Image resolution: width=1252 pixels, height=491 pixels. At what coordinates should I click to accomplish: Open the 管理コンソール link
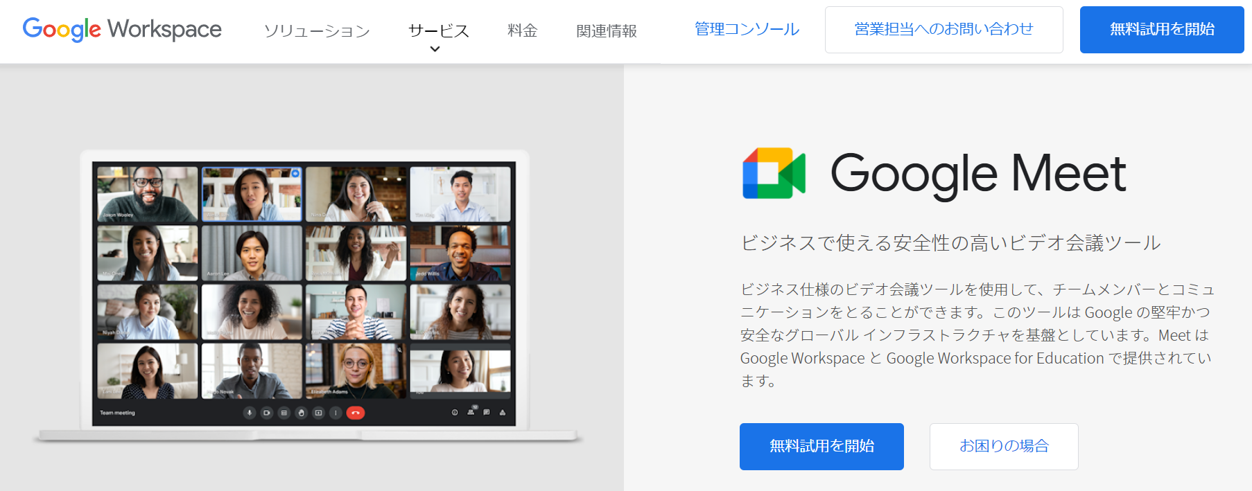pos(747,29)
